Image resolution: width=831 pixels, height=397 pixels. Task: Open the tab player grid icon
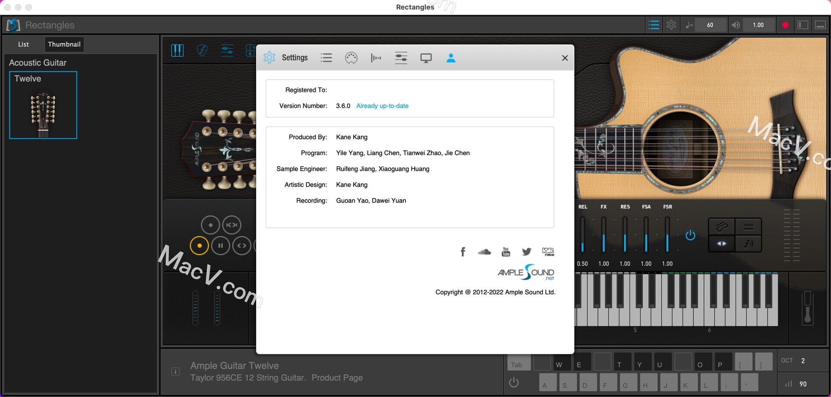click(x=251, y=51)
